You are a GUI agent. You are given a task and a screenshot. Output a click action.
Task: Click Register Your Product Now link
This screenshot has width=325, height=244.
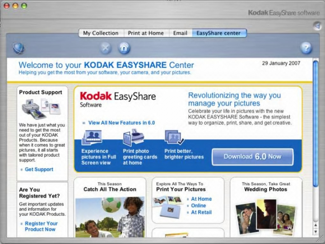point(41,226)
